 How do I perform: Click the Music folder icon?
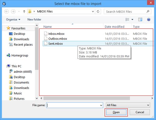(11, 93)
